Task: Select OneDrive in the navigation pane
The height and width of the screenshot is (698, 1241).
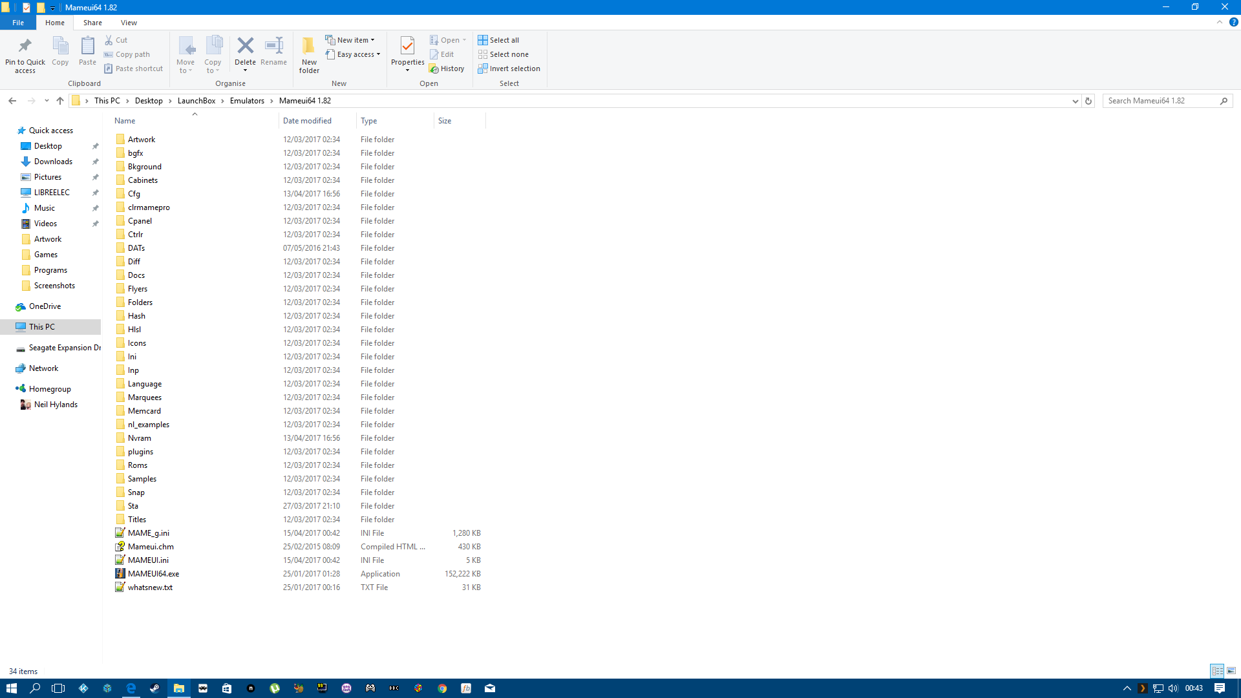Action: (45, 306)
